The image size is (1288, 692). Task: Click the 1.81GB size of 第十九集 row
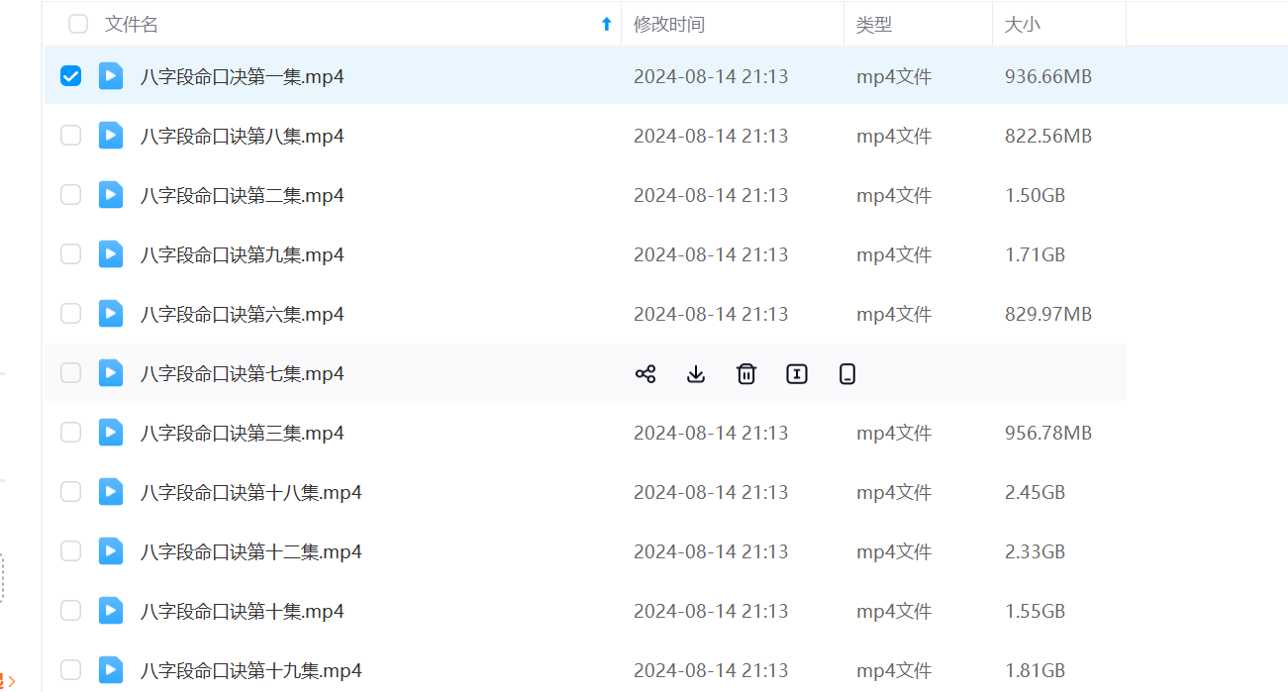coord(1035,670)
